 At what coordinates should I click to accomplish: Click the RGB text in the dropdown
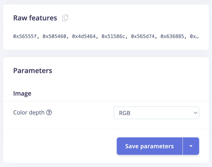(125, 113)
